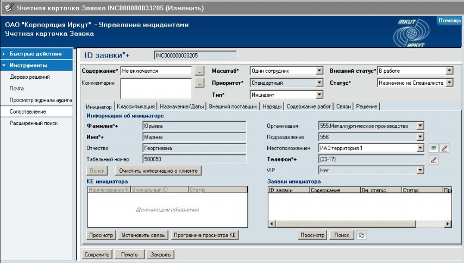464x263 pixels.
Task: Click the Помощь link
Action: click(449, 21)
